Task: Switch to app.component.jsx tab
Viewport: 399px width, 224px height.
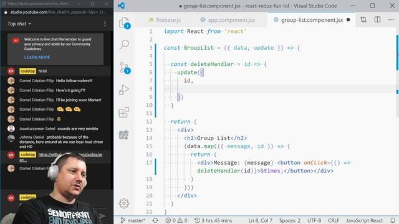Action: (x=228, y=20)
